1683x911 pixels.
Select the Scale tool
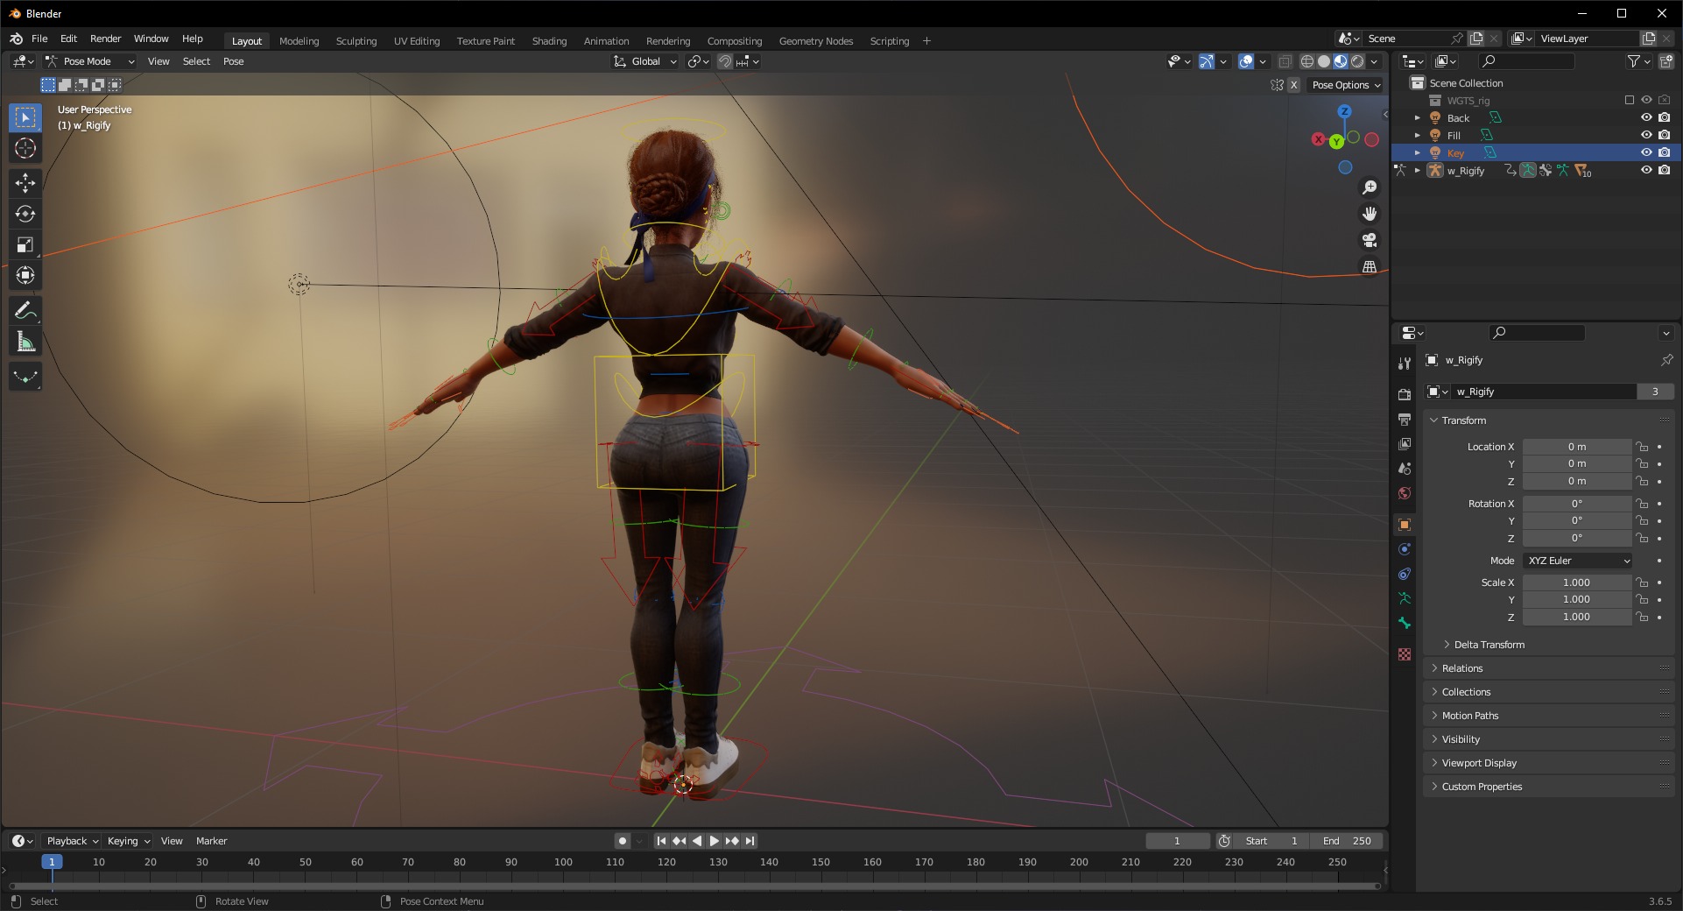[25, 244]
